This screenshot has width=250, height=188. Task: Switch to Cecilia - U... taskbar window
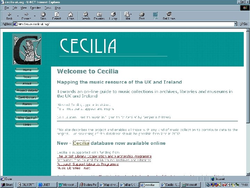point(170,185)
